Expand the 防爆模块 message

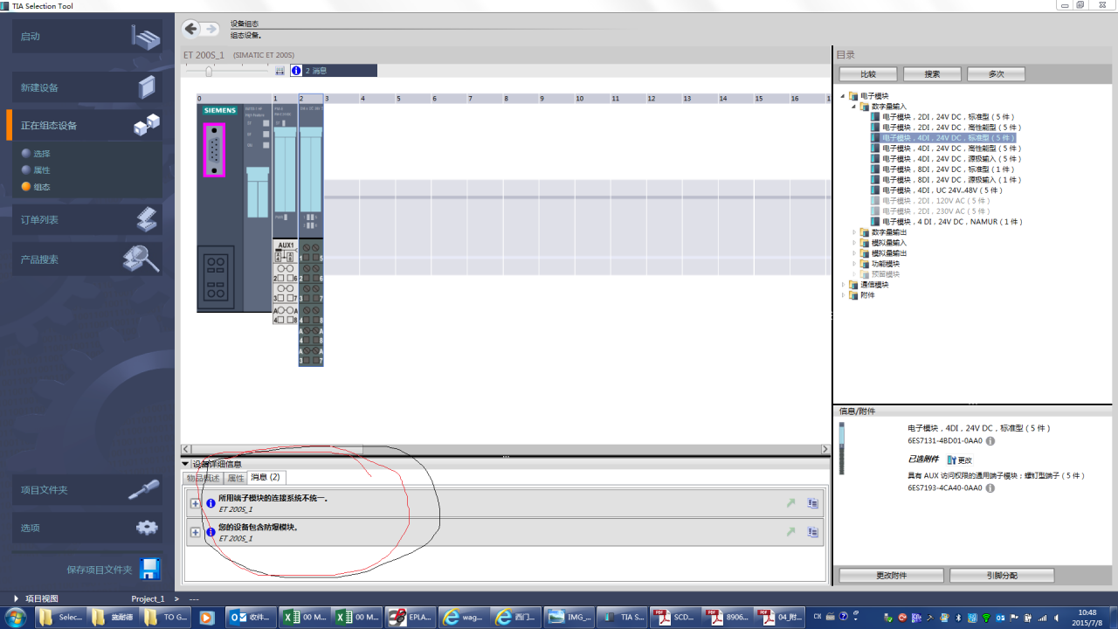tap(195, 532)
